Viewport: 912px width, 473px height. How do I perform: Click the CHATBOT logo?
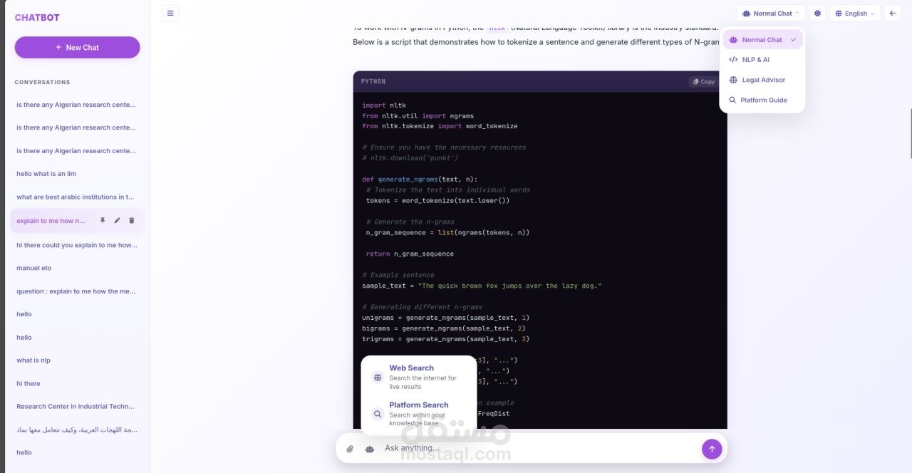[x=37, y=17]
